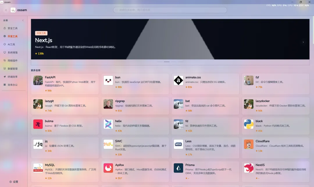Open 设置 at sidebar bottom
This screenshot has width=314, height=187.
tap(14, 182)
